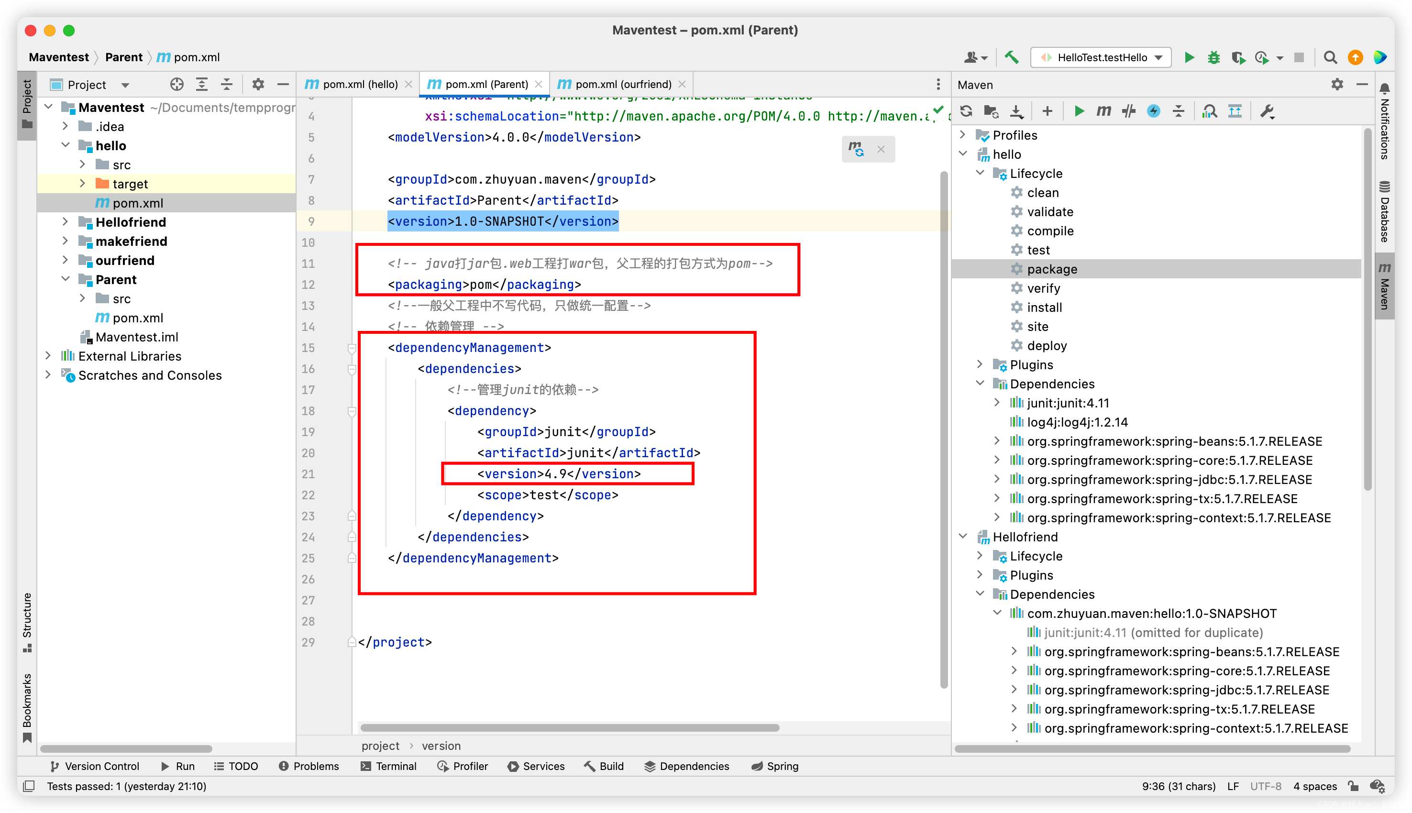Build project hammer icon

point(1011,57)
